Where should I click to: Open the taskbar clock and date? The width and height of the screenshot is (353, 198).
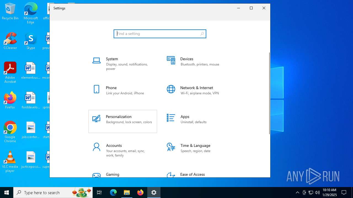coord(330,193)
